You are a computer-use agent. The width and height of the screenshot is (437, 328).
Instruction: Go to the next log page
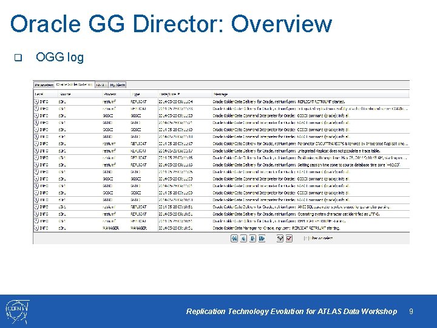(x=252, y=239)
